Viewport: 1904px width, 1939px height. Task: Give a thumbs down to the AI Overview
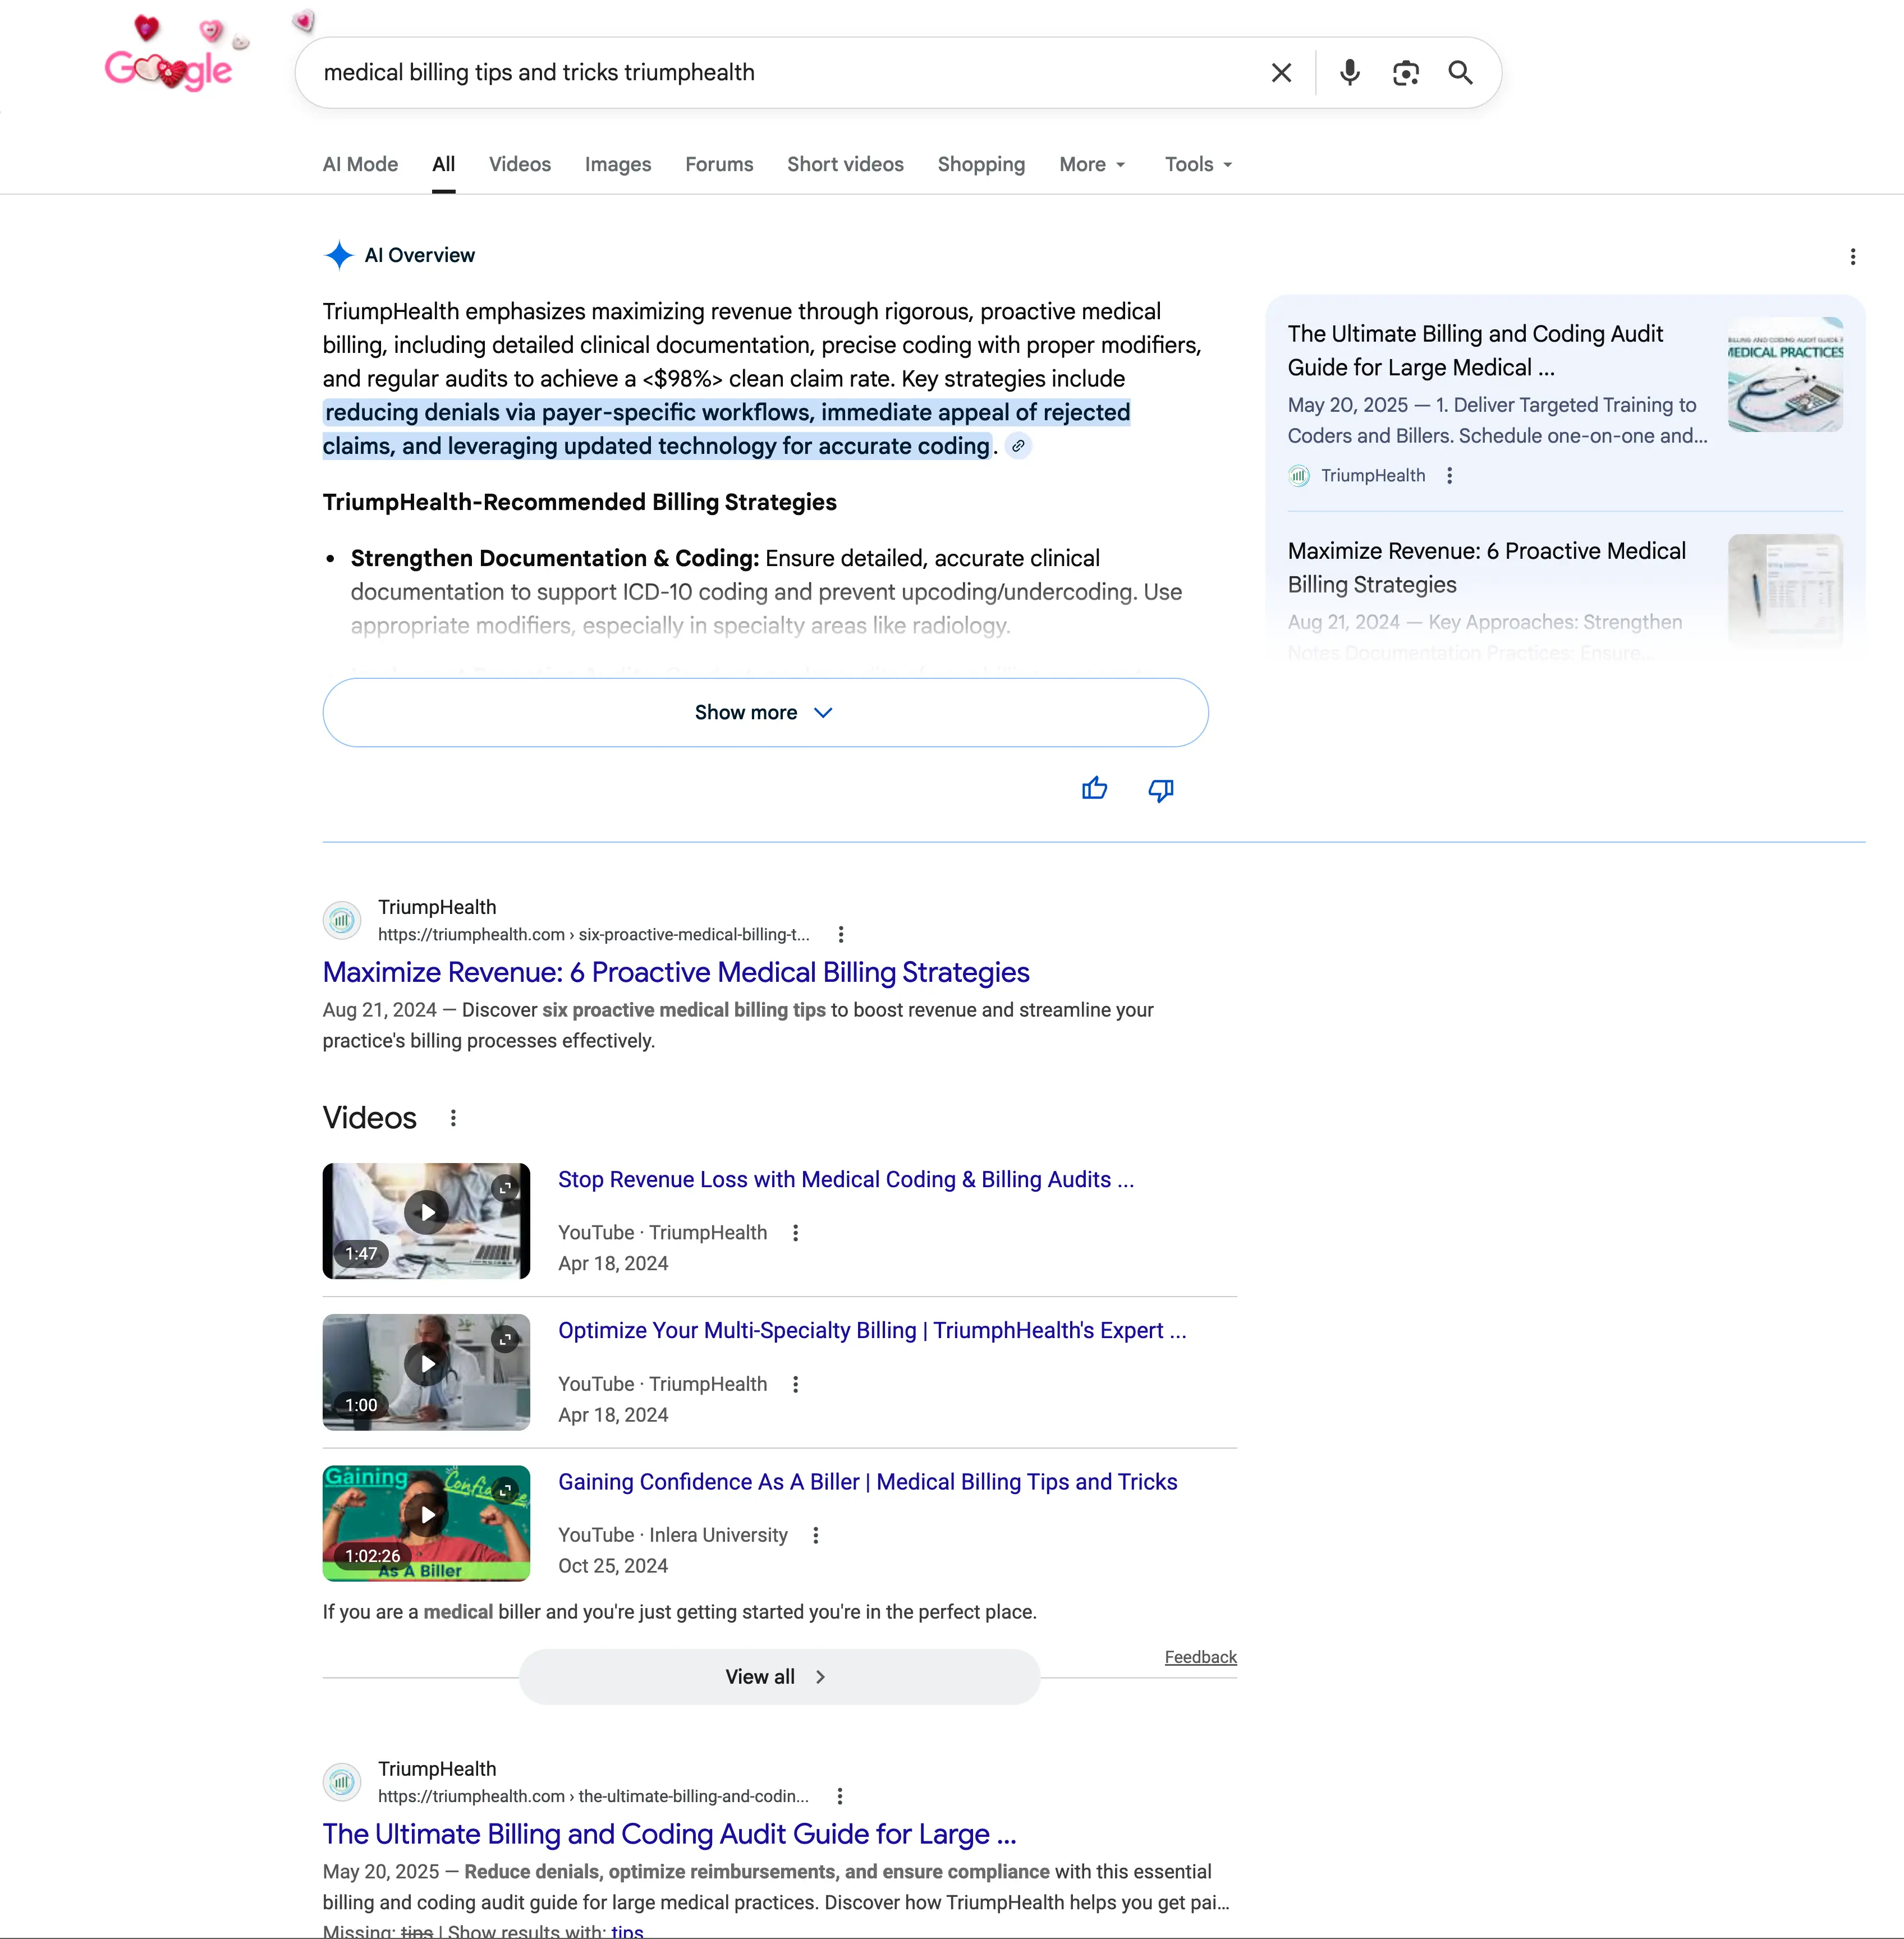(x=1160, y=790)
